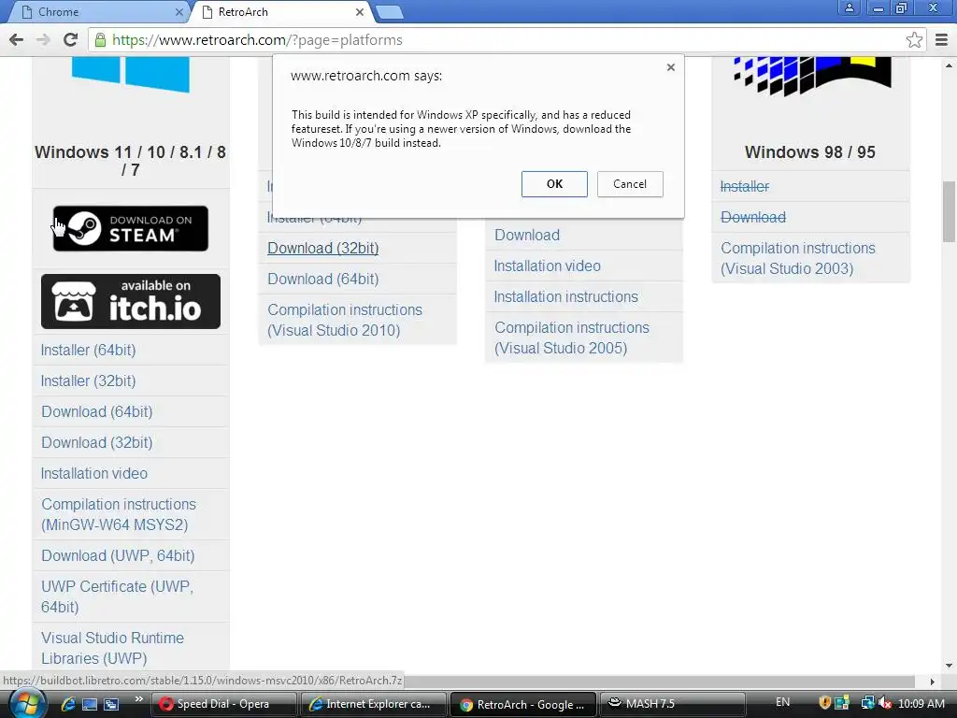This screenshot has height=718, width=957.
Task: Click underlined Download (32bit) link, second column
Action: [x=322, y=248]
